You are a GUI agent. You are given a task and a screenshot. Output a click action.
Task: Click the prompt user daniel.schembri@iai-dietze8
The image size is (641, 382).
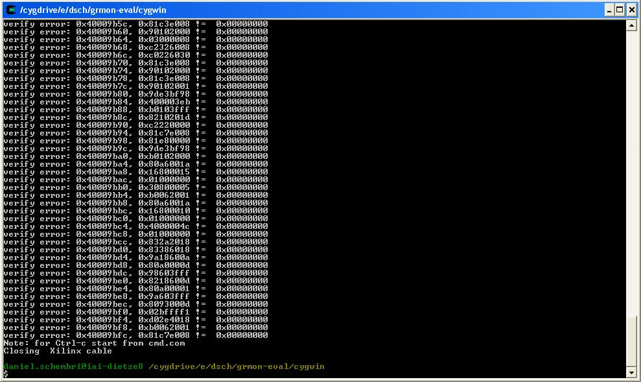(74, 366)
